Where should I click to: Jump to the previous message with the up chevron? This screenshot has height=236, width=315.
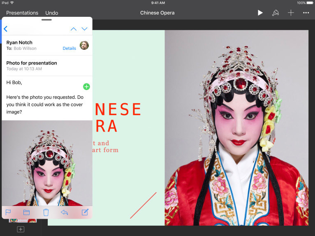[x=74, y=29]
